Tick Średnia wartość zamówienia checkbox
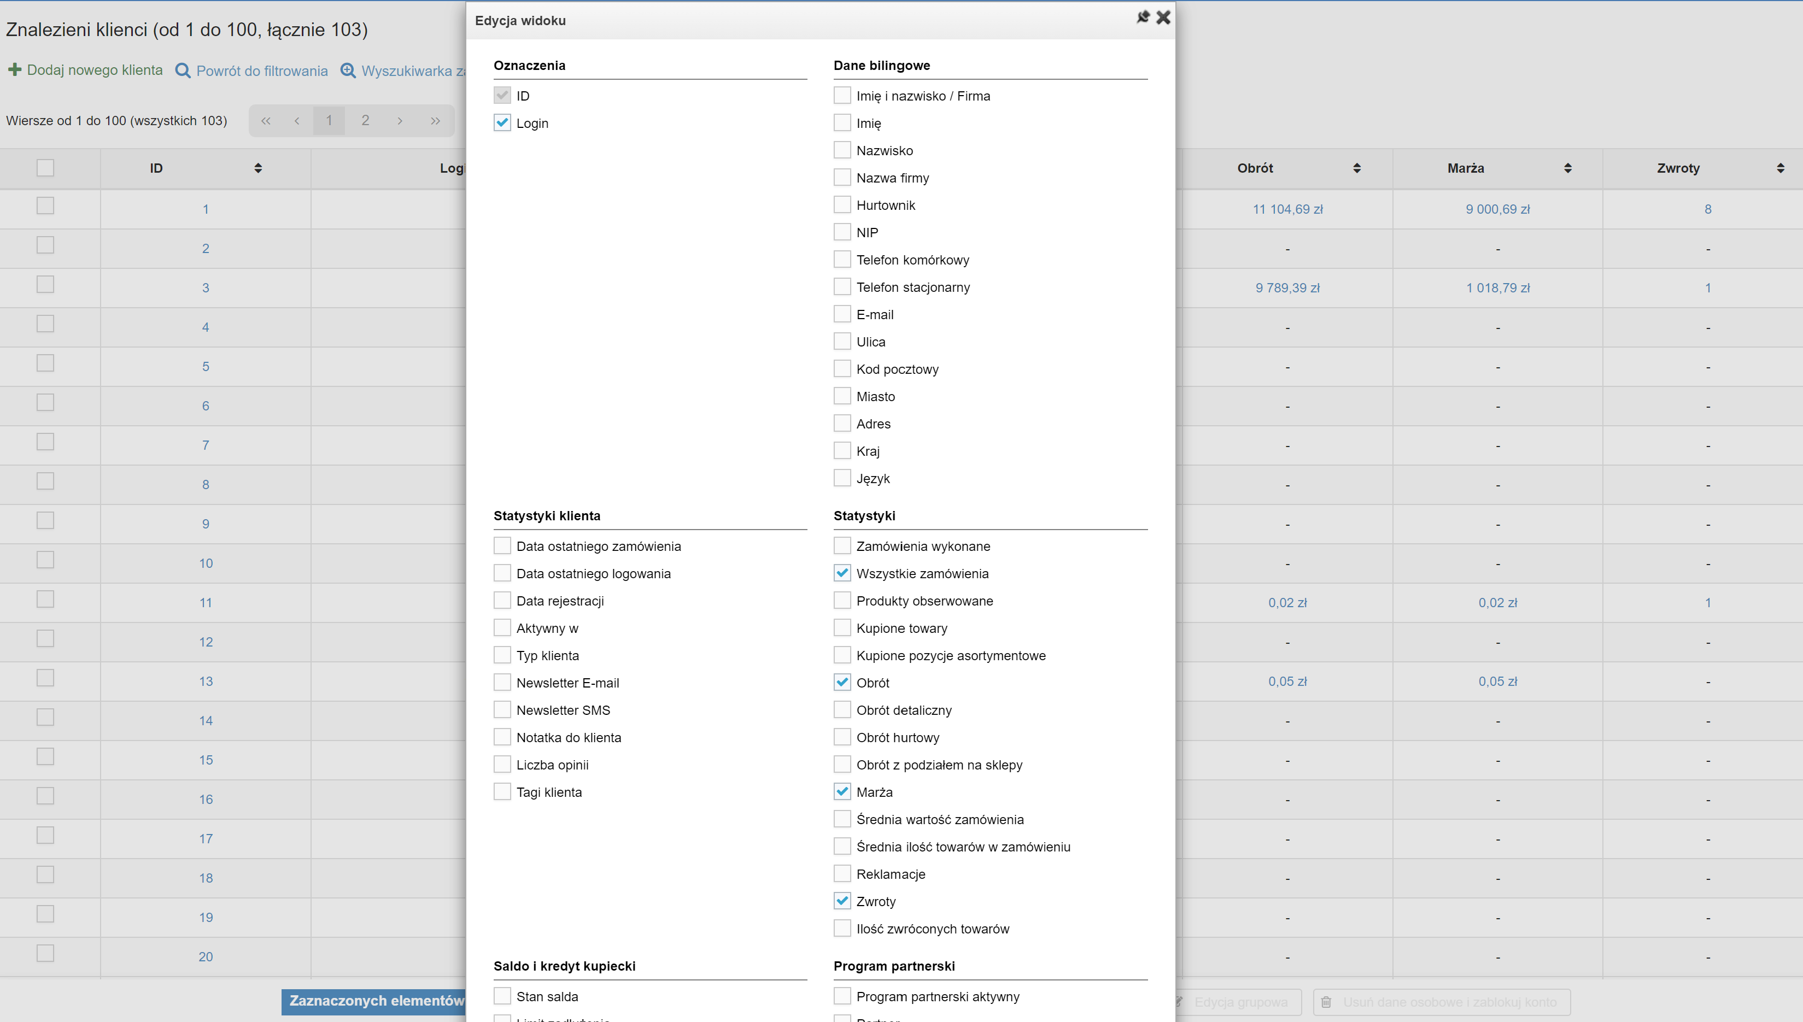The image size is (1803, 1022). tap(842, 819)
